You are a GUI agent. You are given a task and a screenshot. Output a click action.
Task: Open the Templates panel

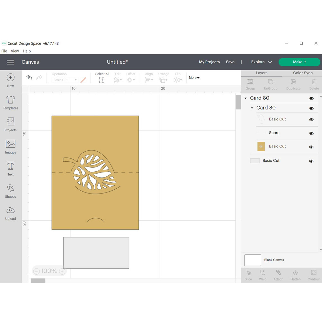pos(11,103)
